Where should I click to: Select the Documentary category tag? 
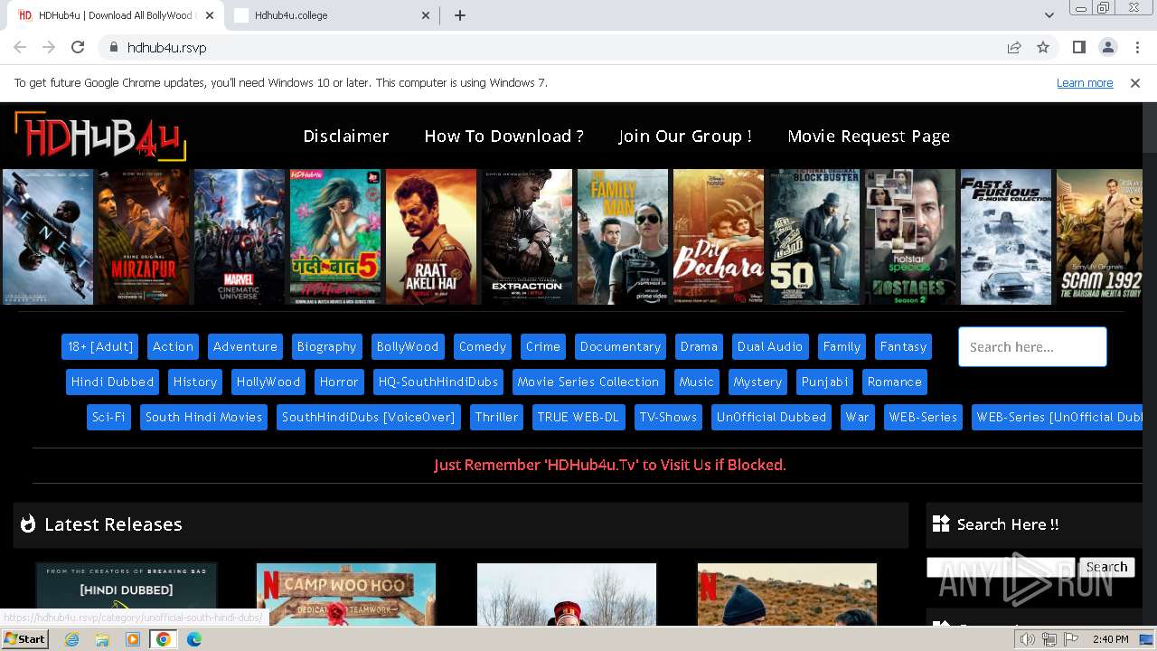click(620, 346)
